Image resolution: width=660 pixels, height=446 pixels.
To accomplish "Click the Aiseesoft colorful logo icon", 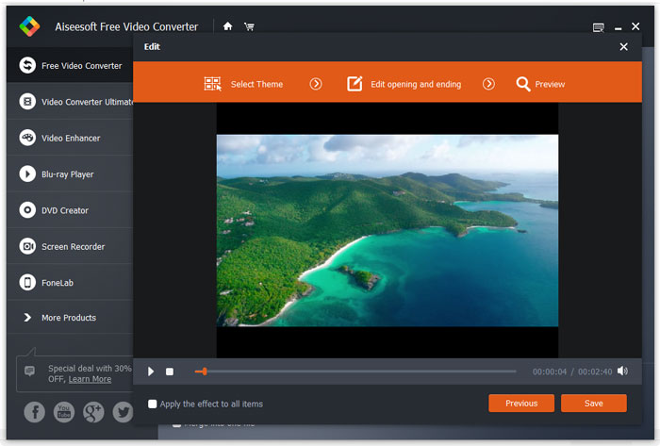I will [29, 26].
